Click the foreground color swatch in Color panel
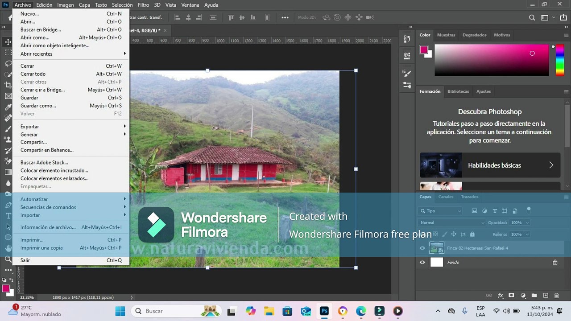 (x=424, y=49)
